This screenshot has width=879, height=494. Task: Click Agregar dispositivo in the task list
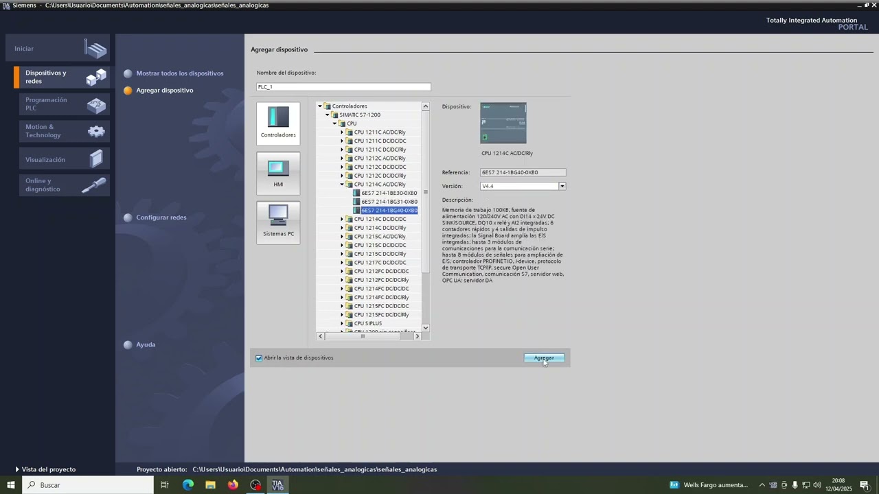pyautogui.click(x=165, y=91)
